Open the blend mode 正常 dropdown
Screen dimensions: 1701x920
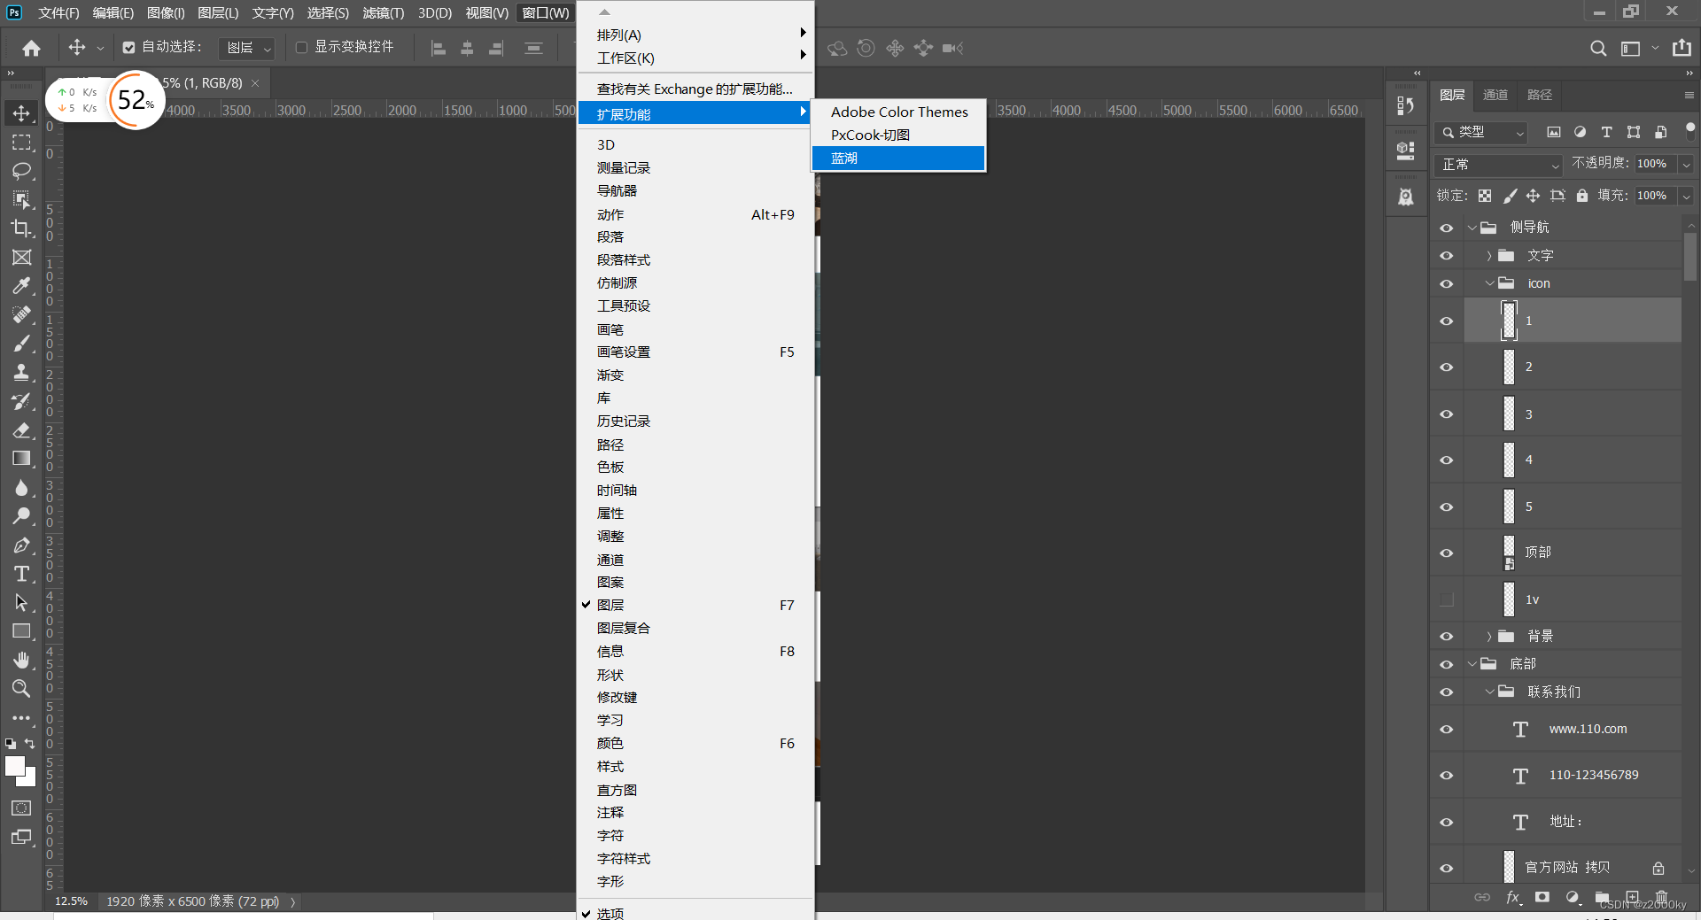pyautogui.click(x=1499, y=165)
